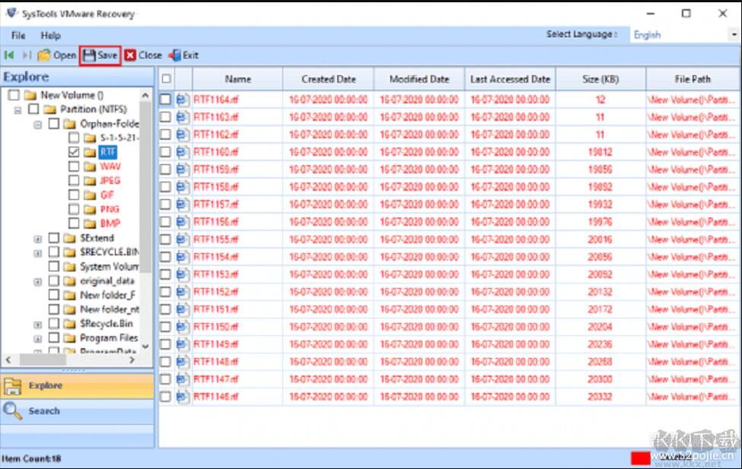The width and height of the screenshot is (742, 469).
Task: Open the File menu
Action: [17, 35]
